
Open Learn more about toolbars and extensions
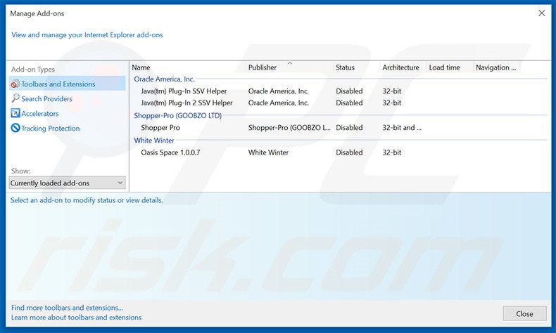tap(76, 318)
